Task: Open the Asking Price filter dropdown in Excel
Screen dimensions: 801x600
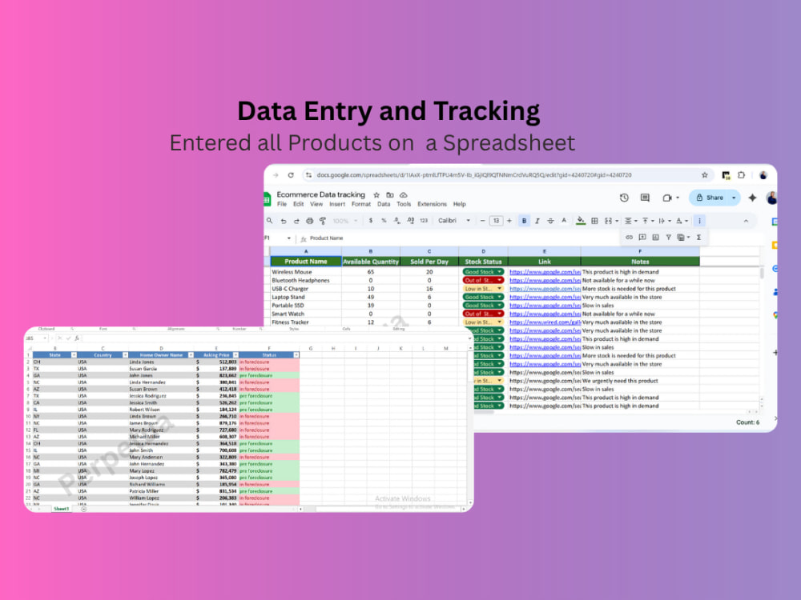Action: [235, 355]
